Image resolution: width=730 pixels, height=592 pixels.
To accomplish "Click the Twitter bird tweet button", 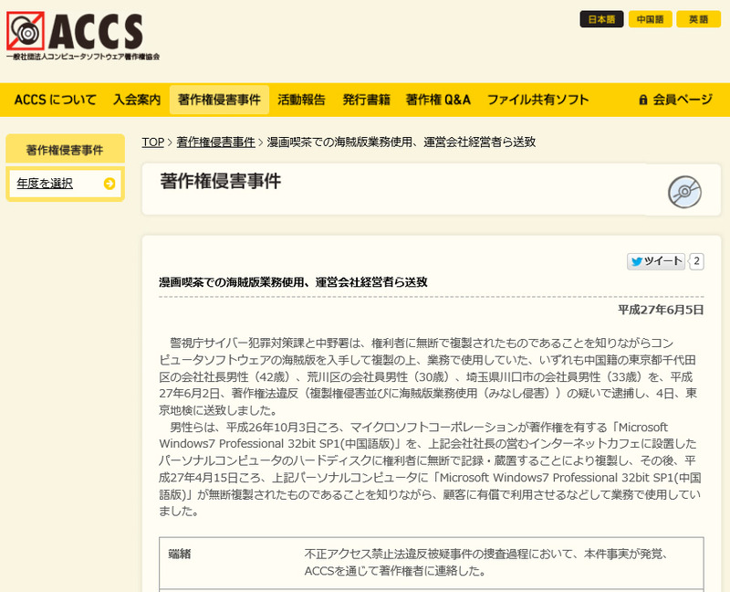I will 656,262.
